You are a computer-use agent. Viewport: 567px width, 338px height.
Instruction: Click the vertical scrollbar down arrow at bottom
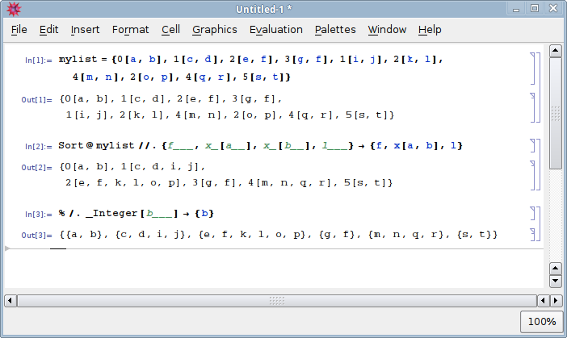(556, 281)
